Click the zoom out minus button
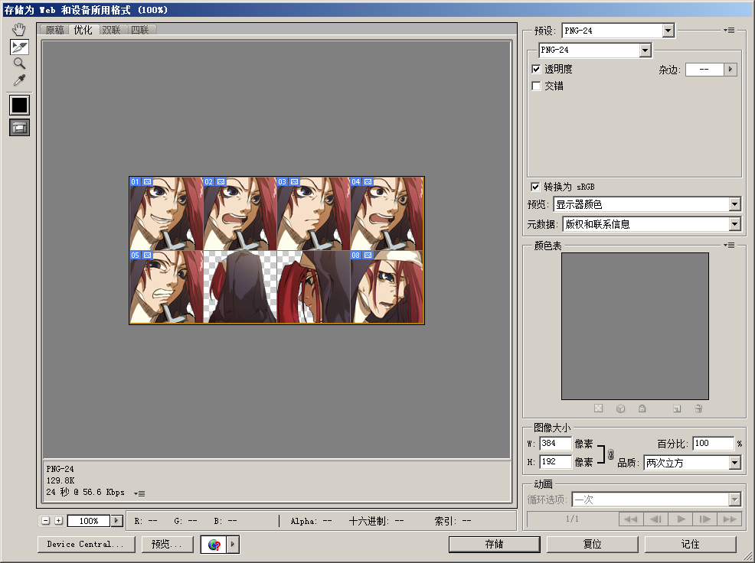The height and width of the screenshot is (563, 755). coord(46,521)
